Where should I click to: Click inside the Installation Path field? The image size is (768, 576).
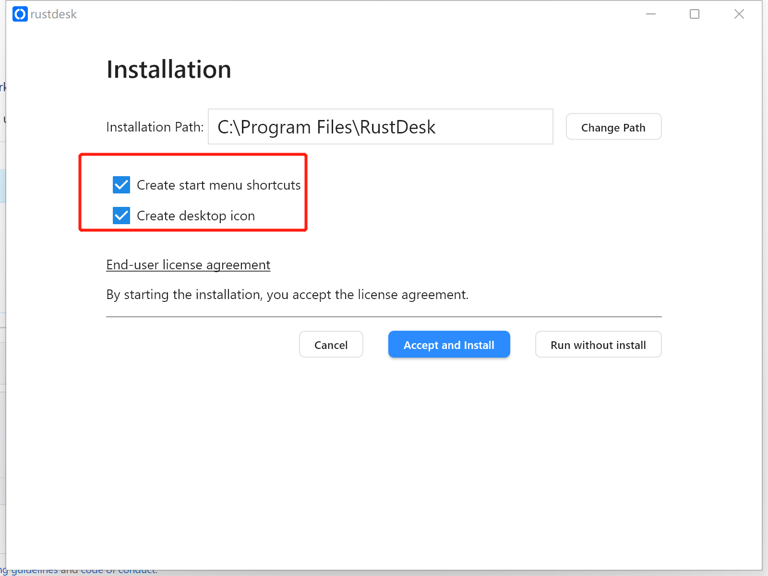(380, 127)
